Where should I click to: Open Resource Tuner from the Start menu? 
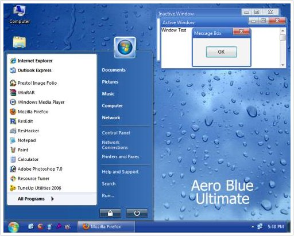[x=30, y=179]
